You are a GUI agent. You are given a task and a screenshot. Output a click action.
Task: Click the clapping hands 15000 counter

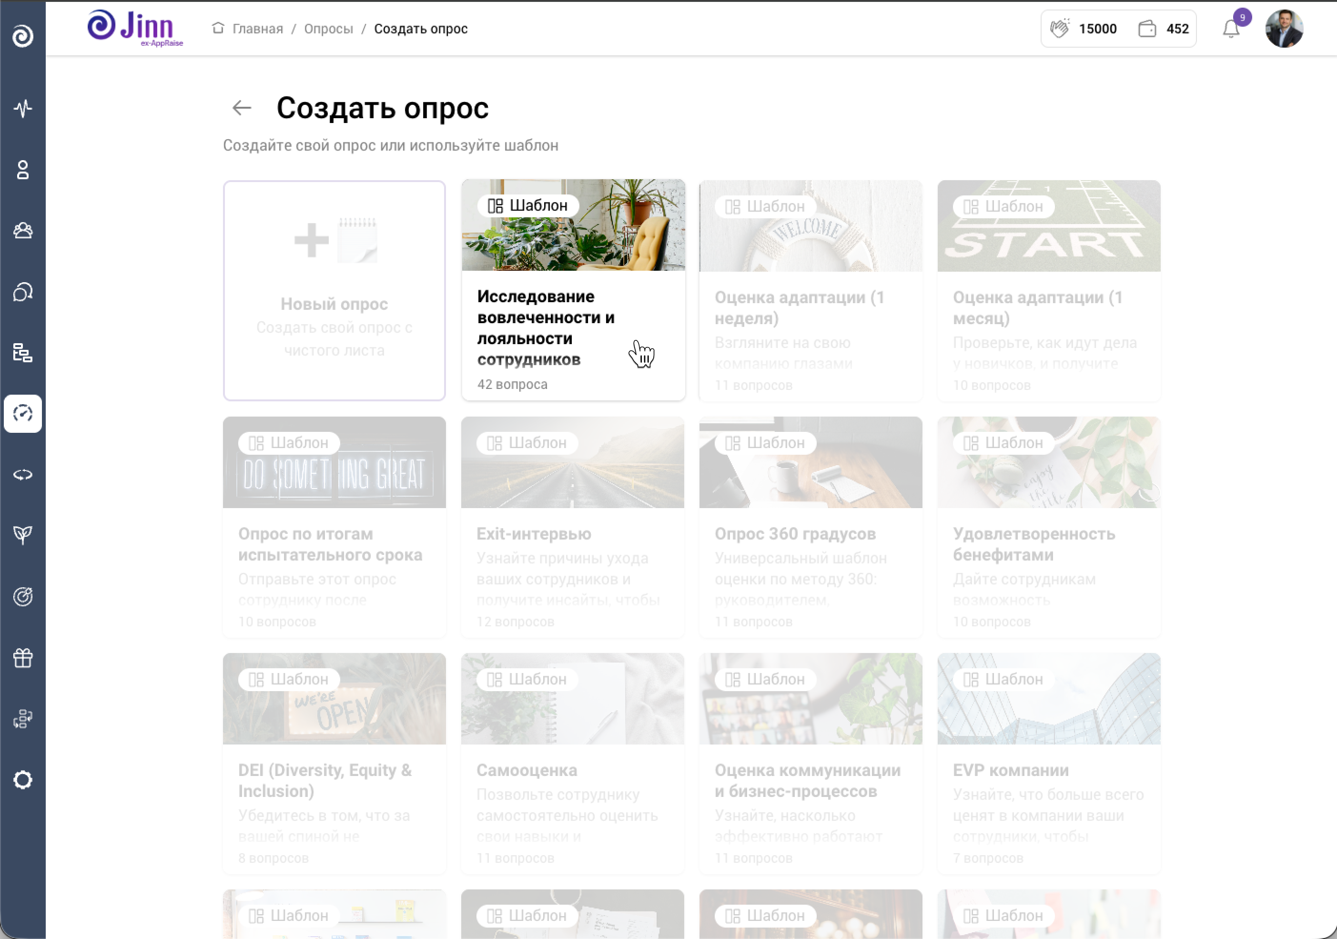(x=1084, y=29)
